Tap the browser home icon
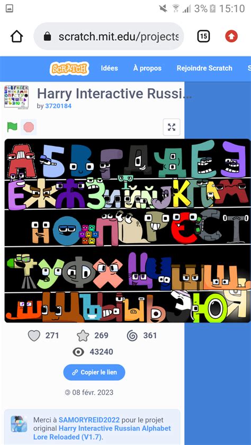251x445 pixels. [17, 36]
